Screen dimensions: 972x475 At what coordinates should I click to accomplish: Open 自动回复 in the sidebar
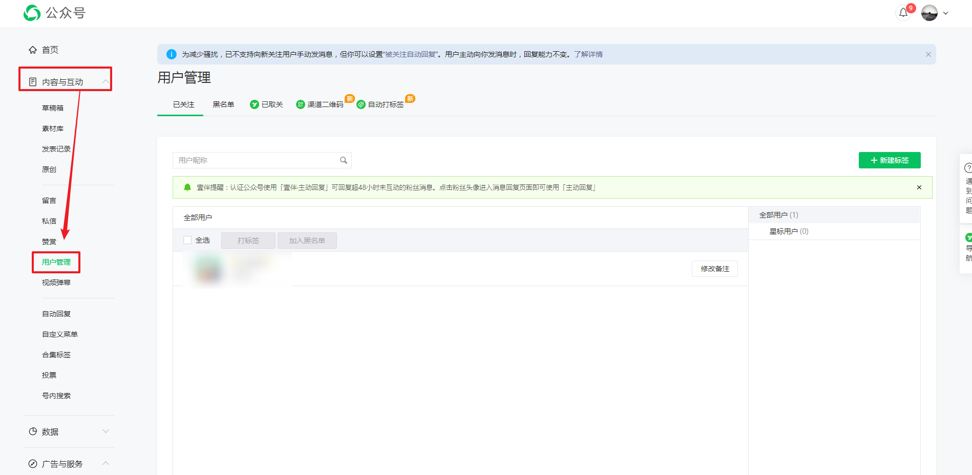56,314
